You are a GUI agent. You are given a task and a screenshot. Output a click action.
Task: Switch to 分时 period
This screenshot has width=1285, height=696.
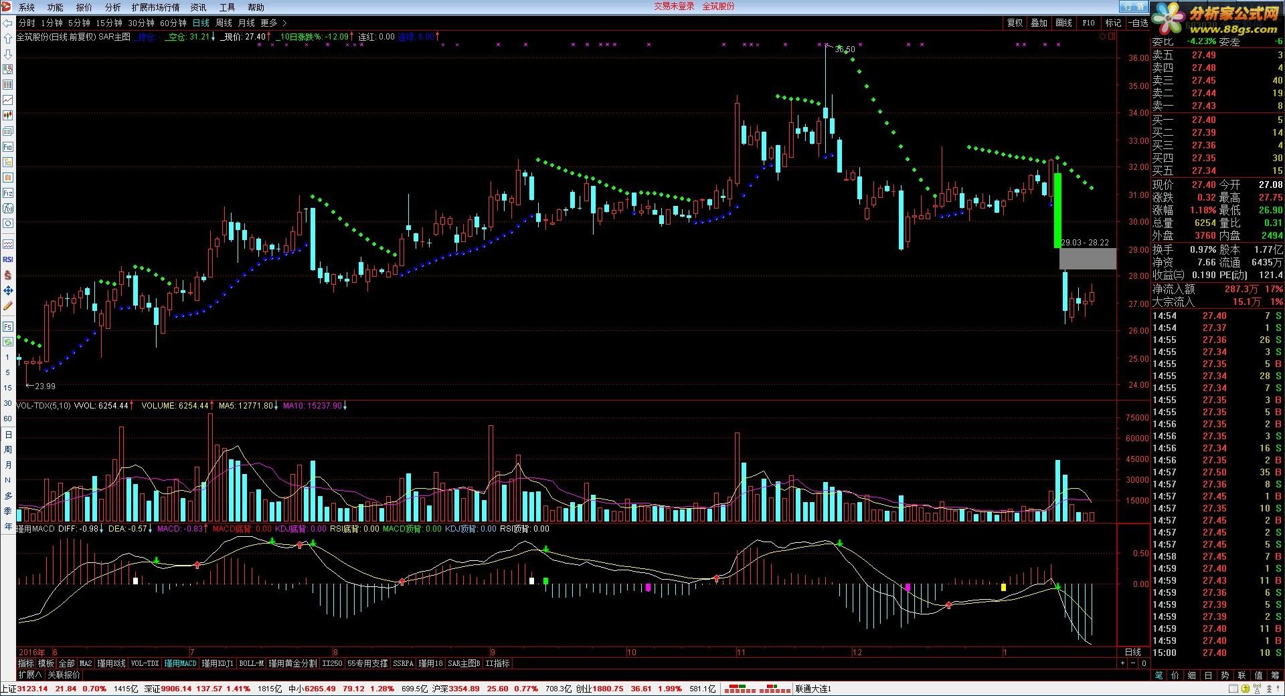click(27, 23)
